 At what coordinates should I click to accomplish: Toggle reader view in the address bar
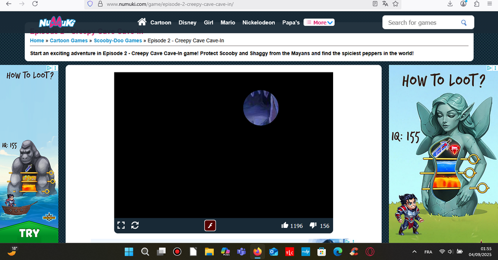[375, 4]
